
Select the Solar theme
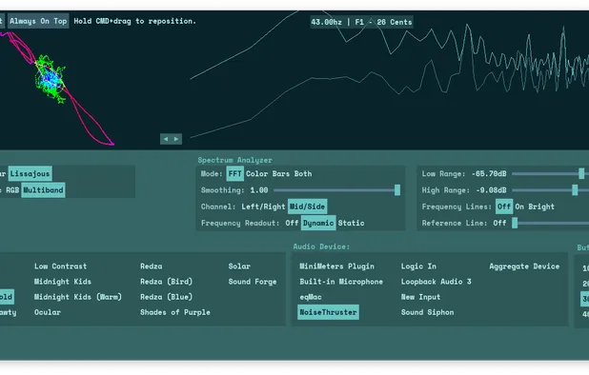tap(239, 266)
